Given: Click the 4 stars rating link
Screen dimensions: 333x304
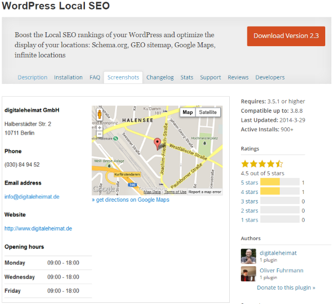Looking at the screenshot, I should [250, 192].
